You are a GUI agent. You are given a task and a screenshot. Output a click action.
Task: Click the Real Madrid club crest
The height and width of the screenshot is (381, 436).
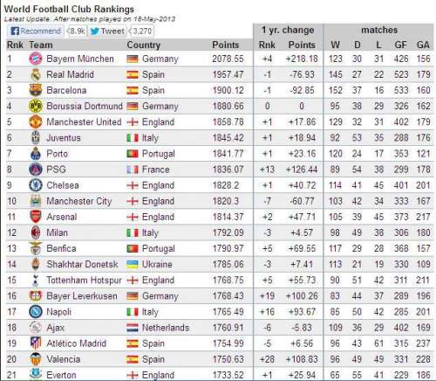pyautogui.click(x=36, y=74)
